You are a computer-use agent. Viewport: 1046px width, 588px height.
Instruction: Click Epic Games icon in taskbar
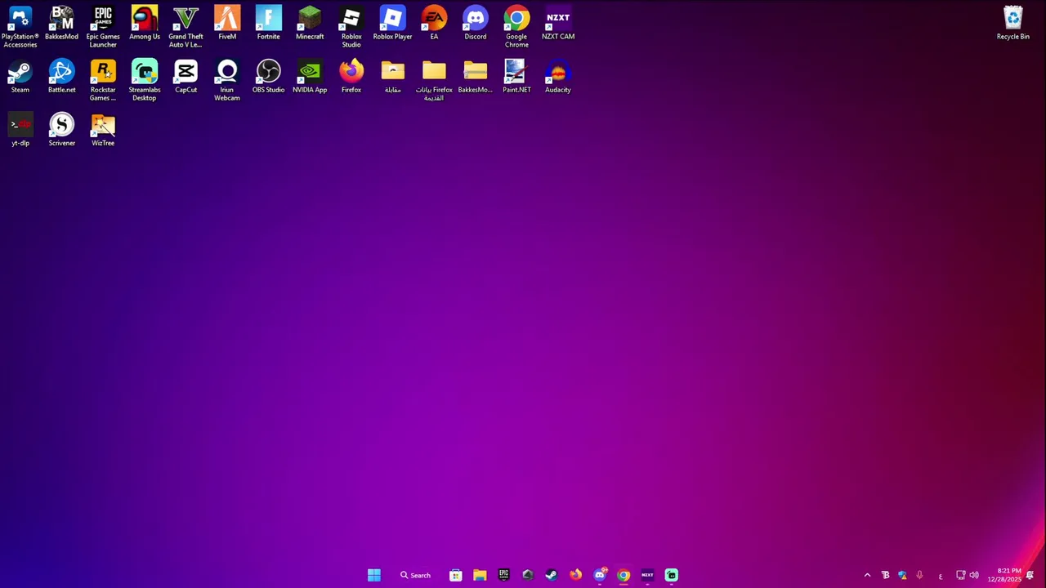pyautogui.click(x=503, y=575)
